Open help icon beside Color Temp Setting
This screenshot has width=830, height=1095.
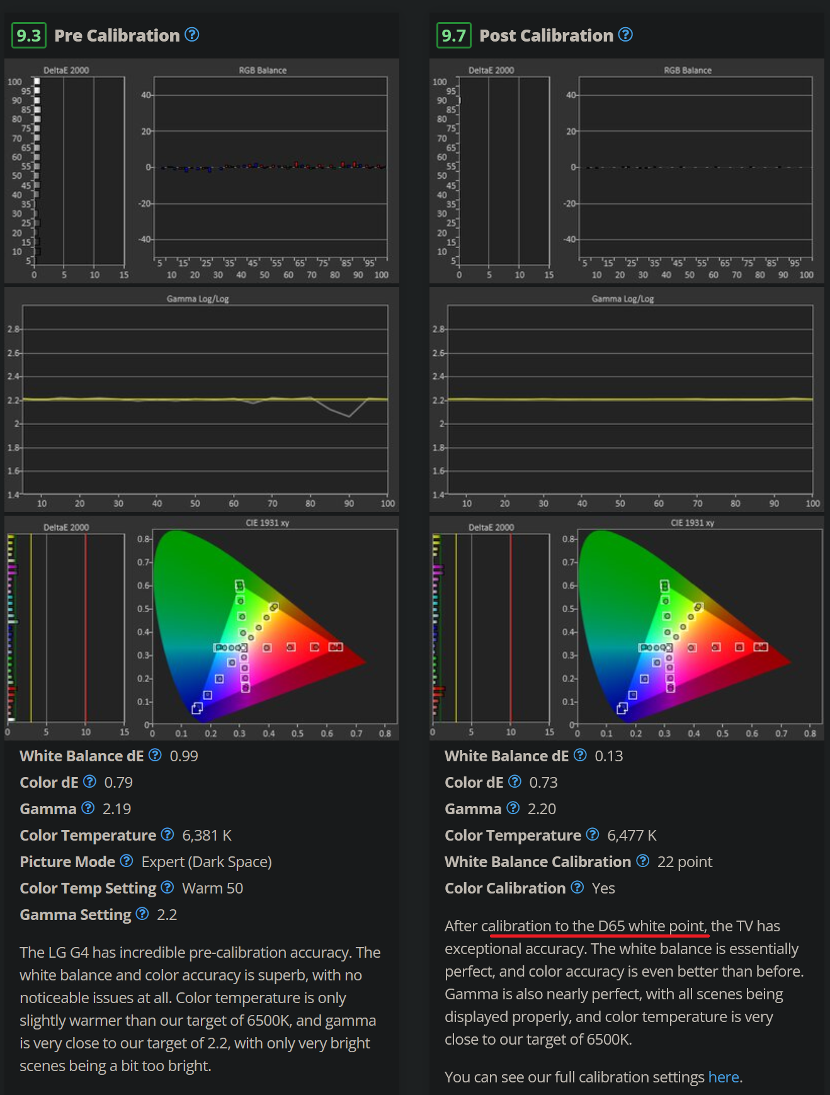pos(168,887)
